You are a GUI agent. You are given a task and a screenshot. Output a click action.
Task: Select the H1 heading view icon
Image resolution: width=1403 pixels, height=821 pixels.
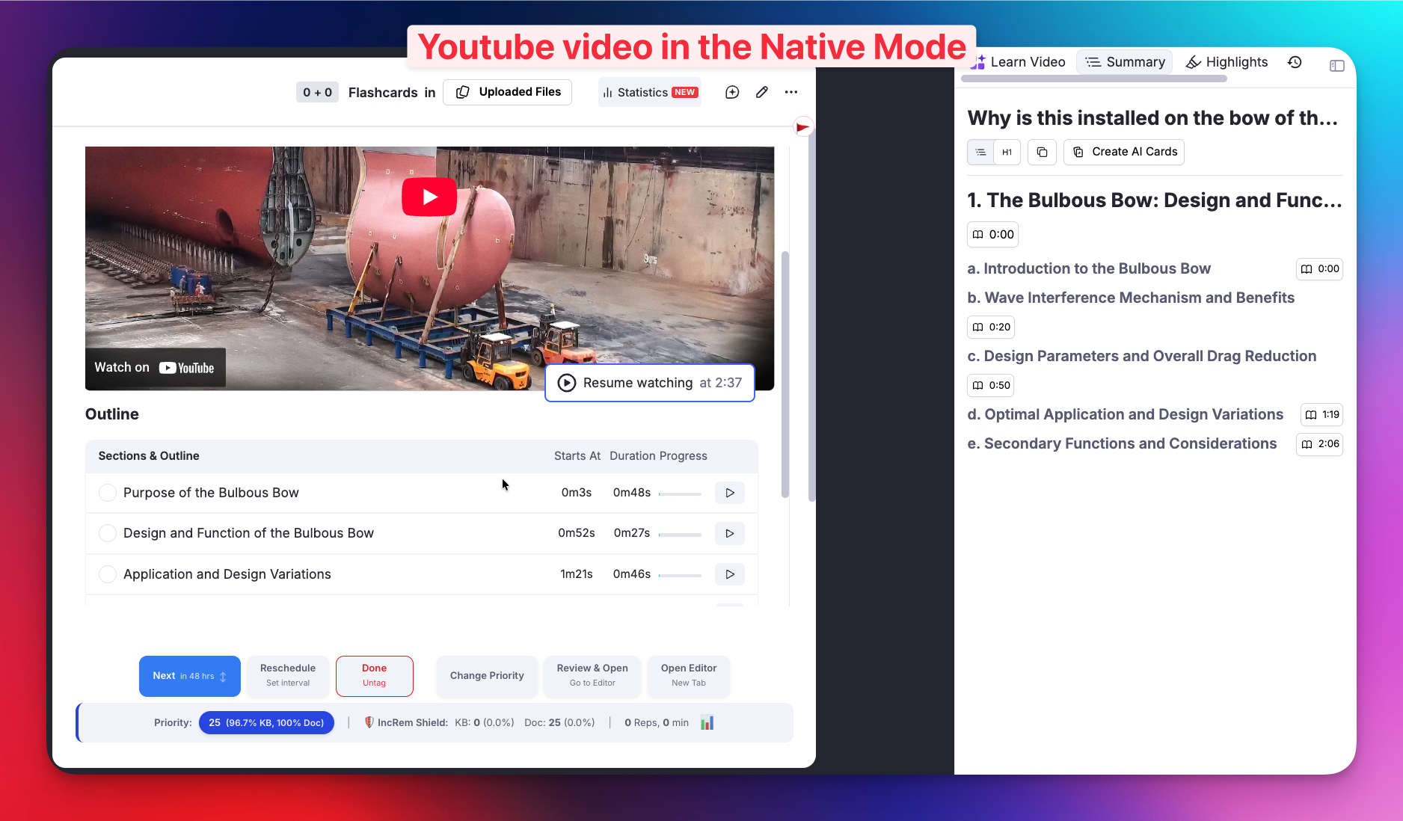click(x=1007, y=152)
